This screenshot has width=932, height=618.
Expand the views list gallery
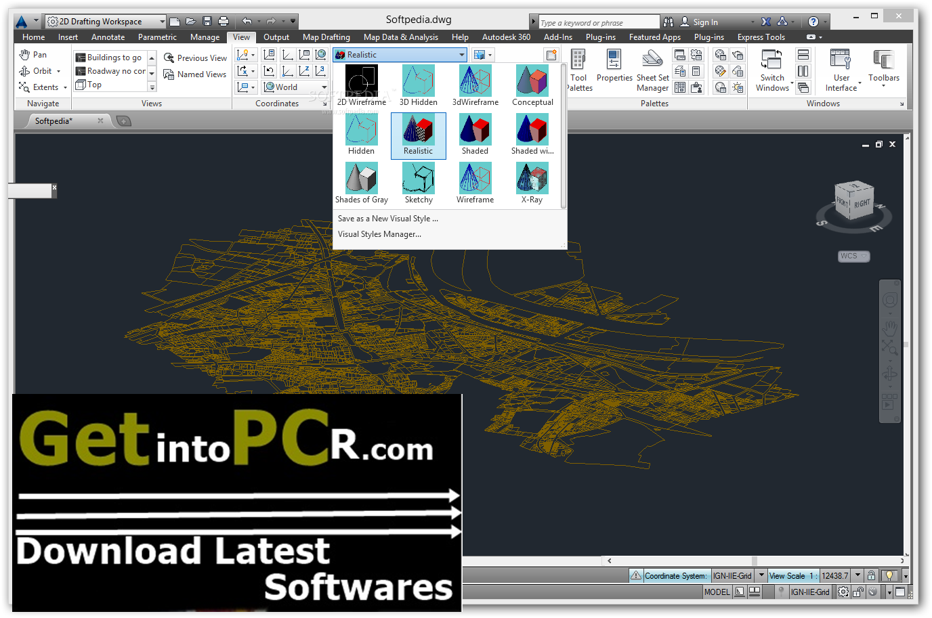[152, 87]
